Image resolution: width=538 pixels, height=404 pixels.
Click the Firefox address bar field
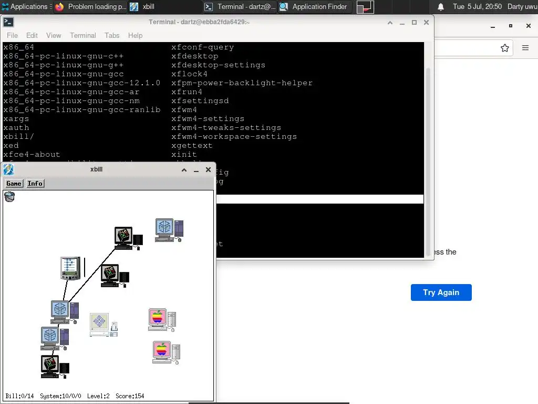click(x=474, y=48)
